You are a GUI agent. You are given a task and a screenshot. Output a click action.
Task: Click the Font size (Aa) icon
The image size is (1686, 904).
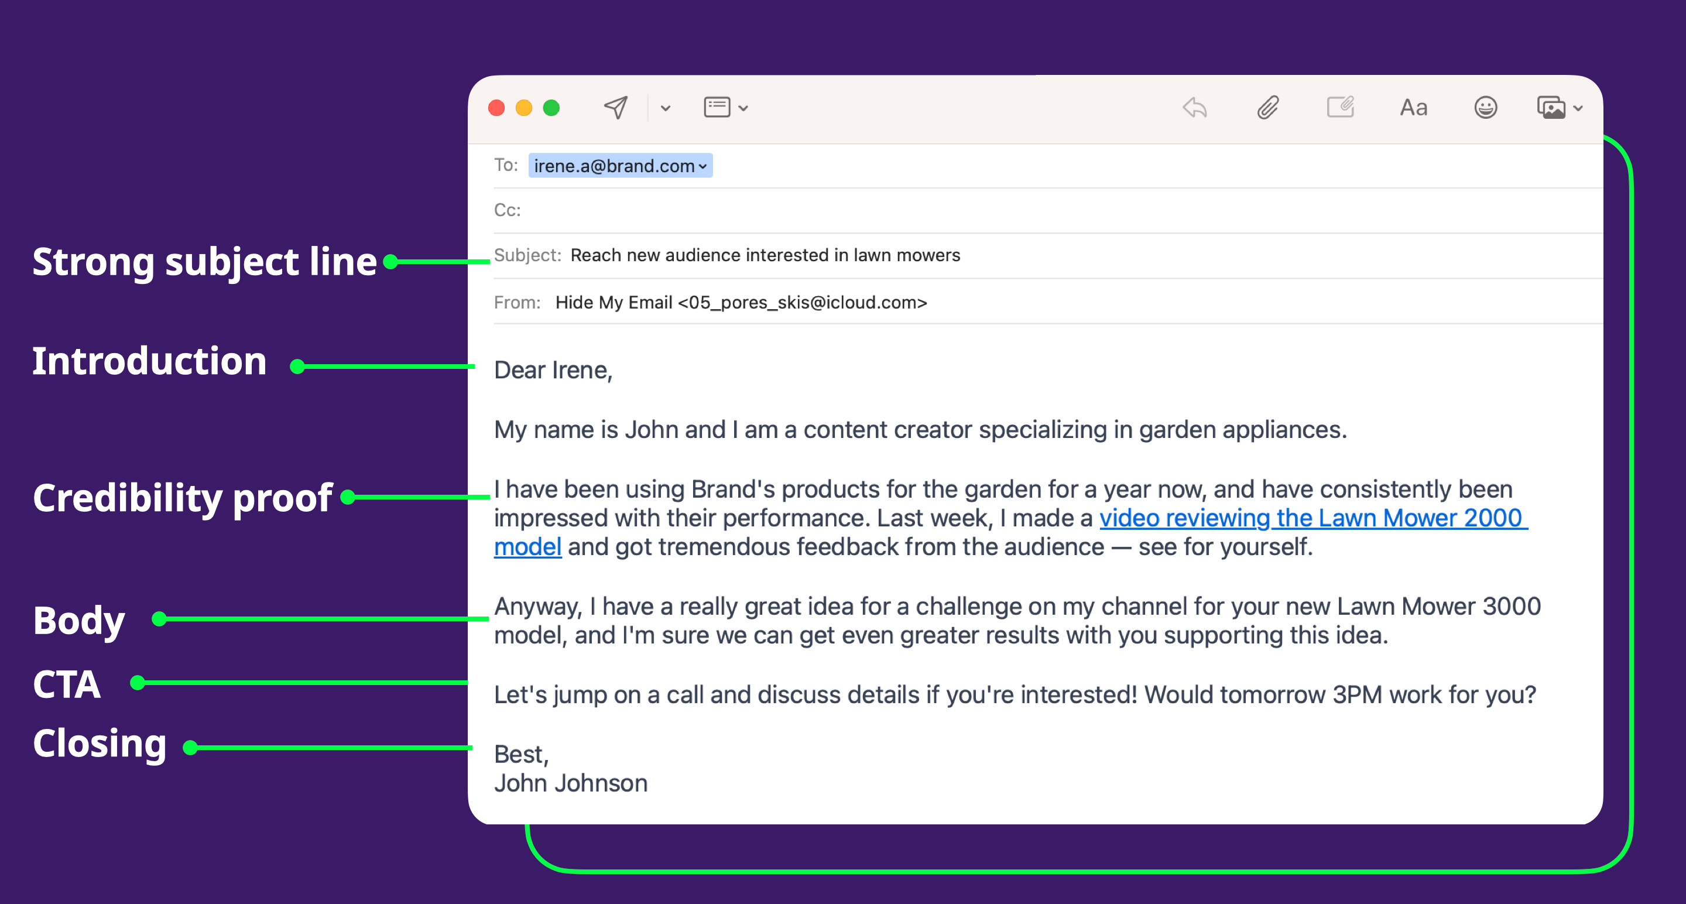(1415, 107)
